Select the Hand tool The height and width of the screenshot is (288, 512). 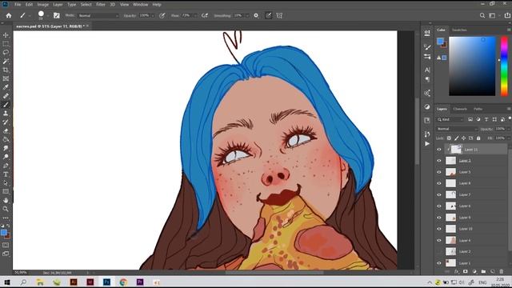6,201
